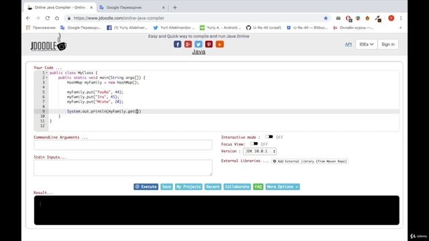
Task: Click the Execute button
Action: (146, 187)
